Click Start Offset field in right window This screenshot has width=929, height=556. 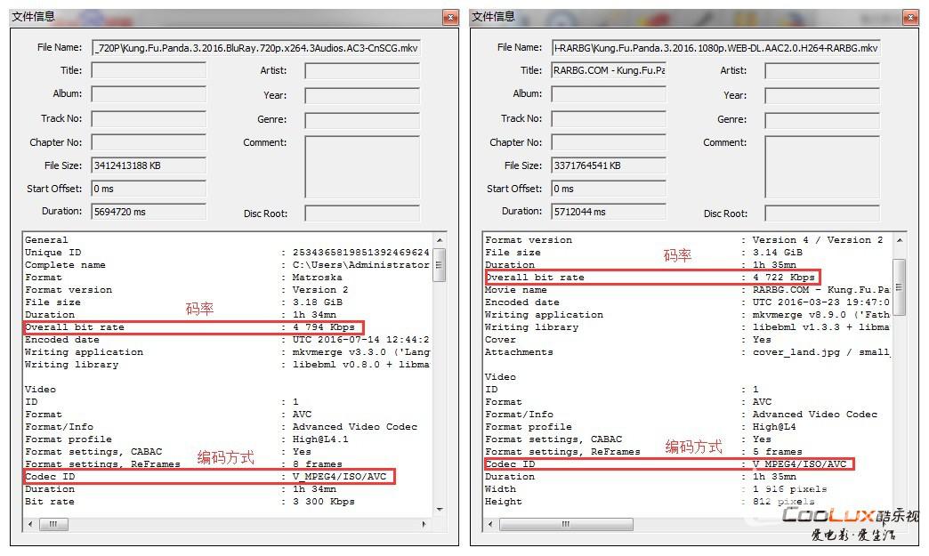tap(609, 189)
